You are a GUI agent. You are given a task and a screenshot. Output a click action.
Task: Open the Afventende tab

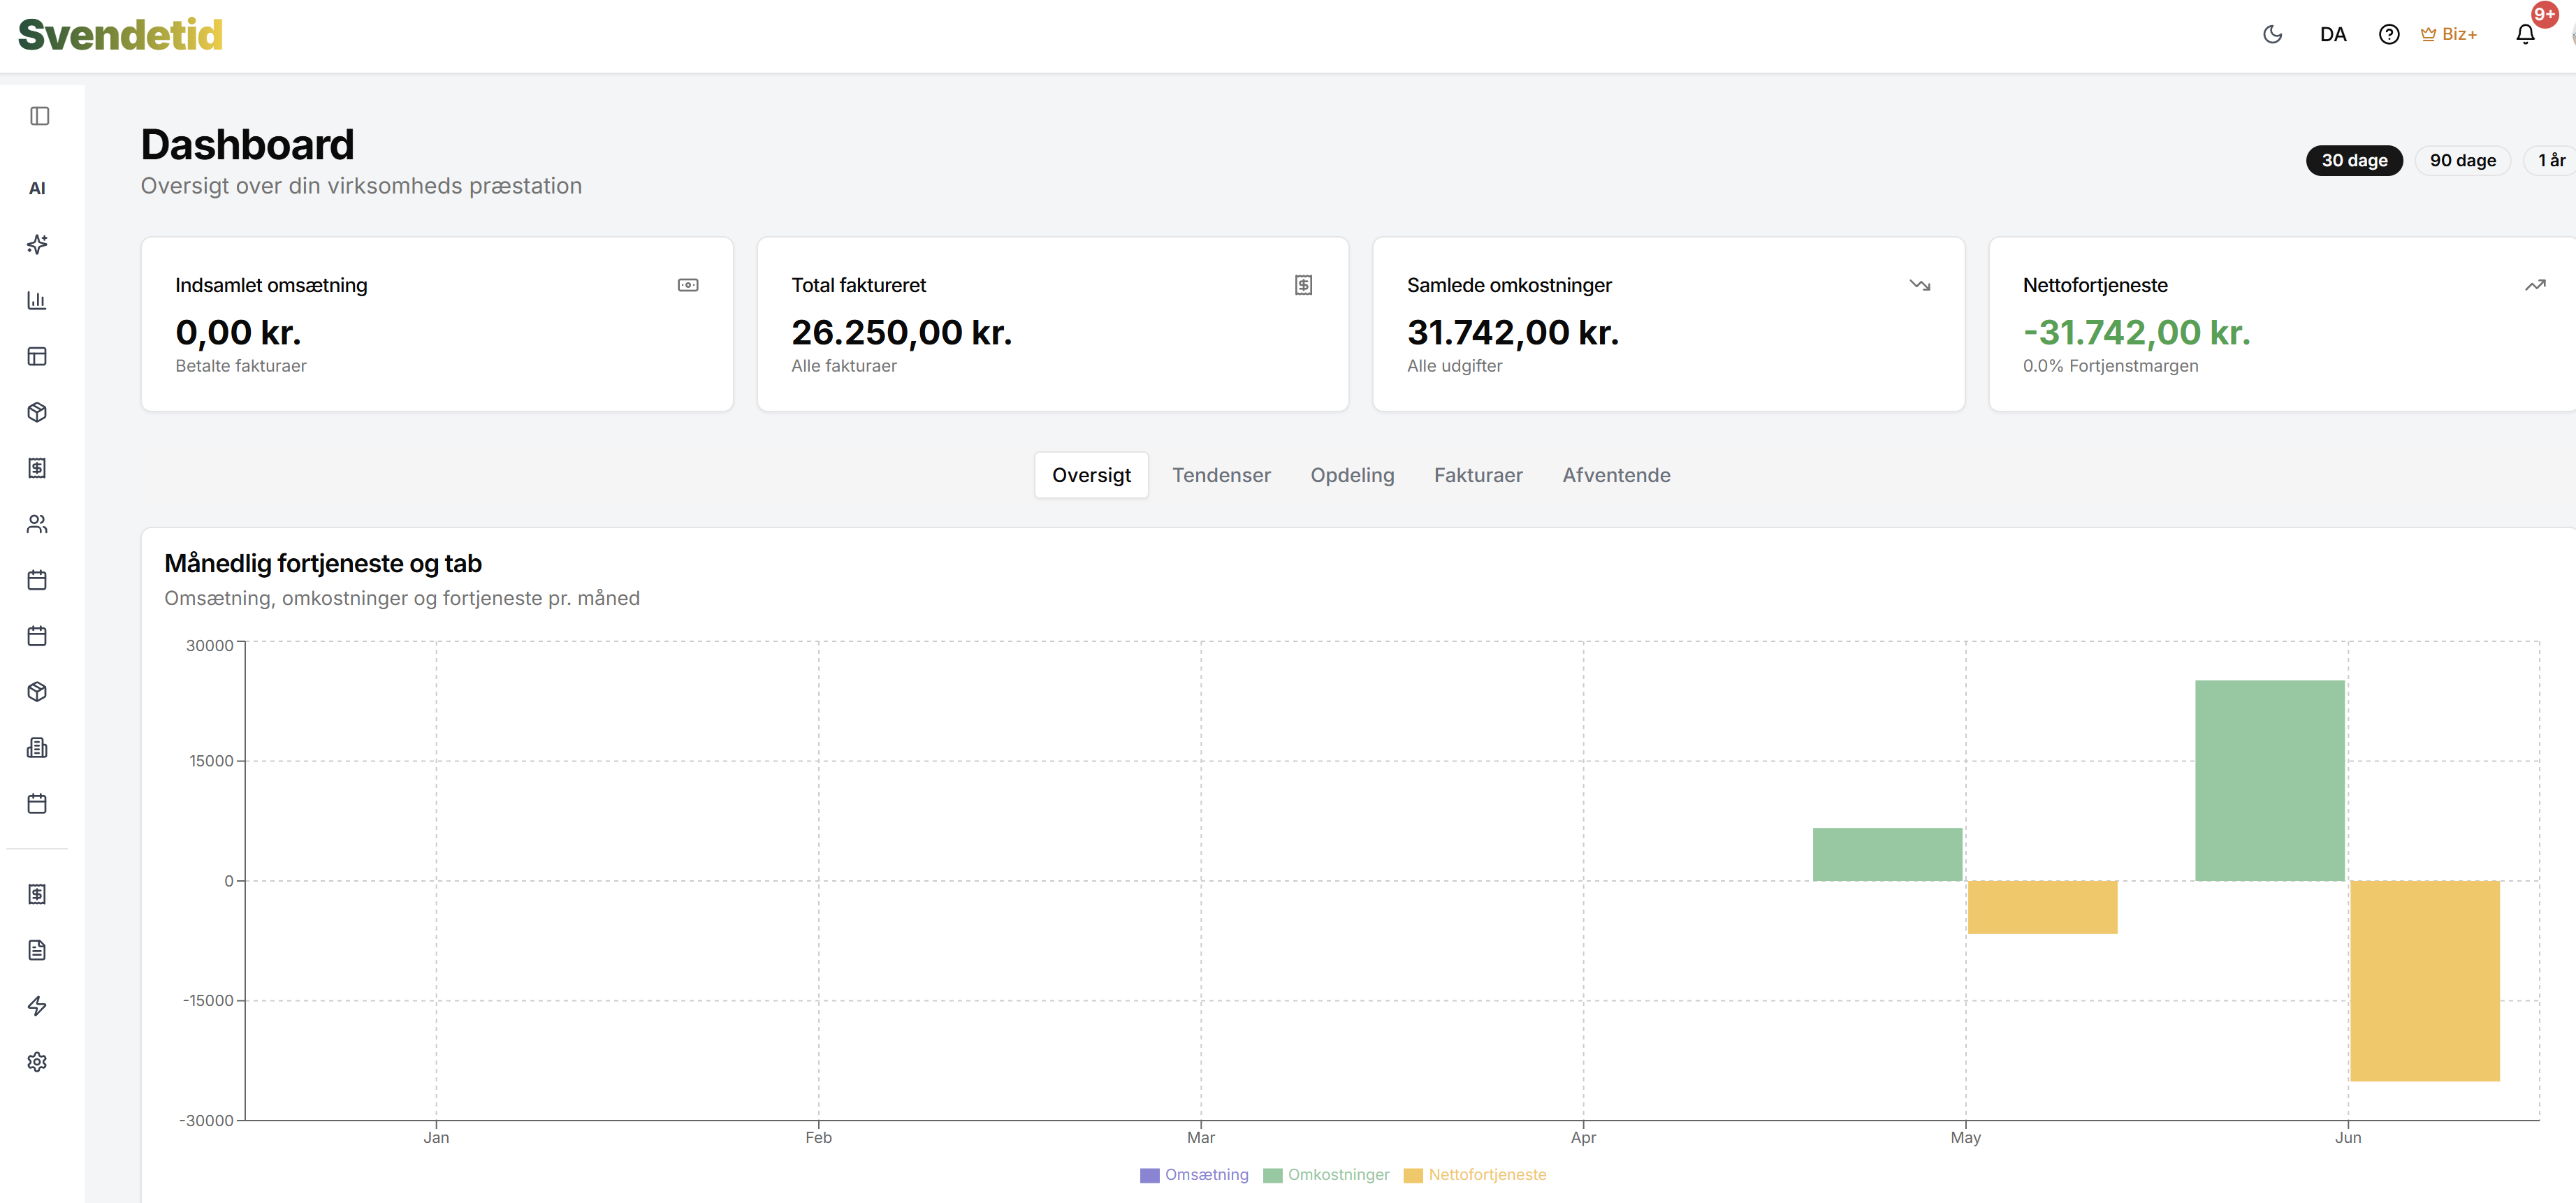coord(1616,475)
